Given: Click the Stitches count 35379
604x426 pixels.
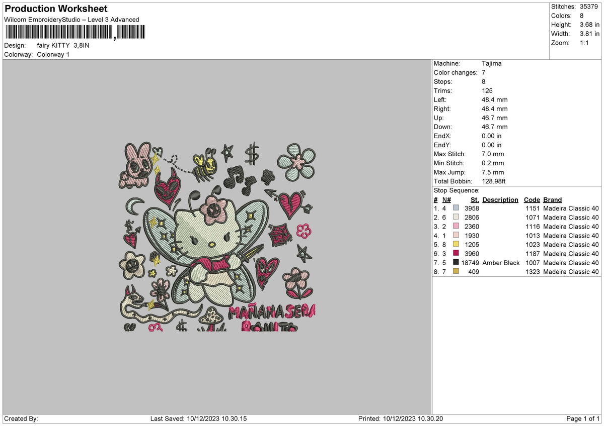Looking at the screenshot, I should tap(590, 7).
